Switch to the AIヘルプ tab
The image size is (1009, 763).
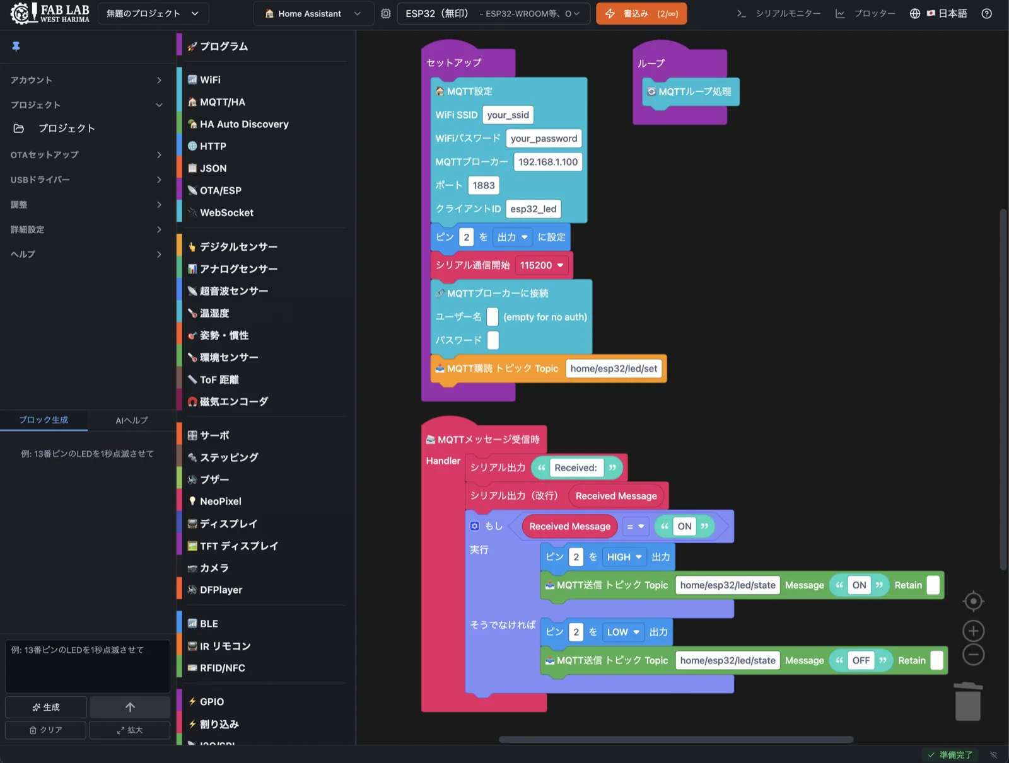point(131,420)
